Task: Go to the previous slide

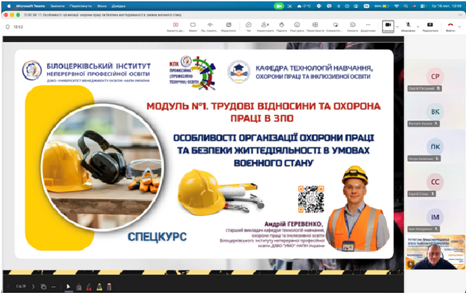Action: tap(8, 287)
